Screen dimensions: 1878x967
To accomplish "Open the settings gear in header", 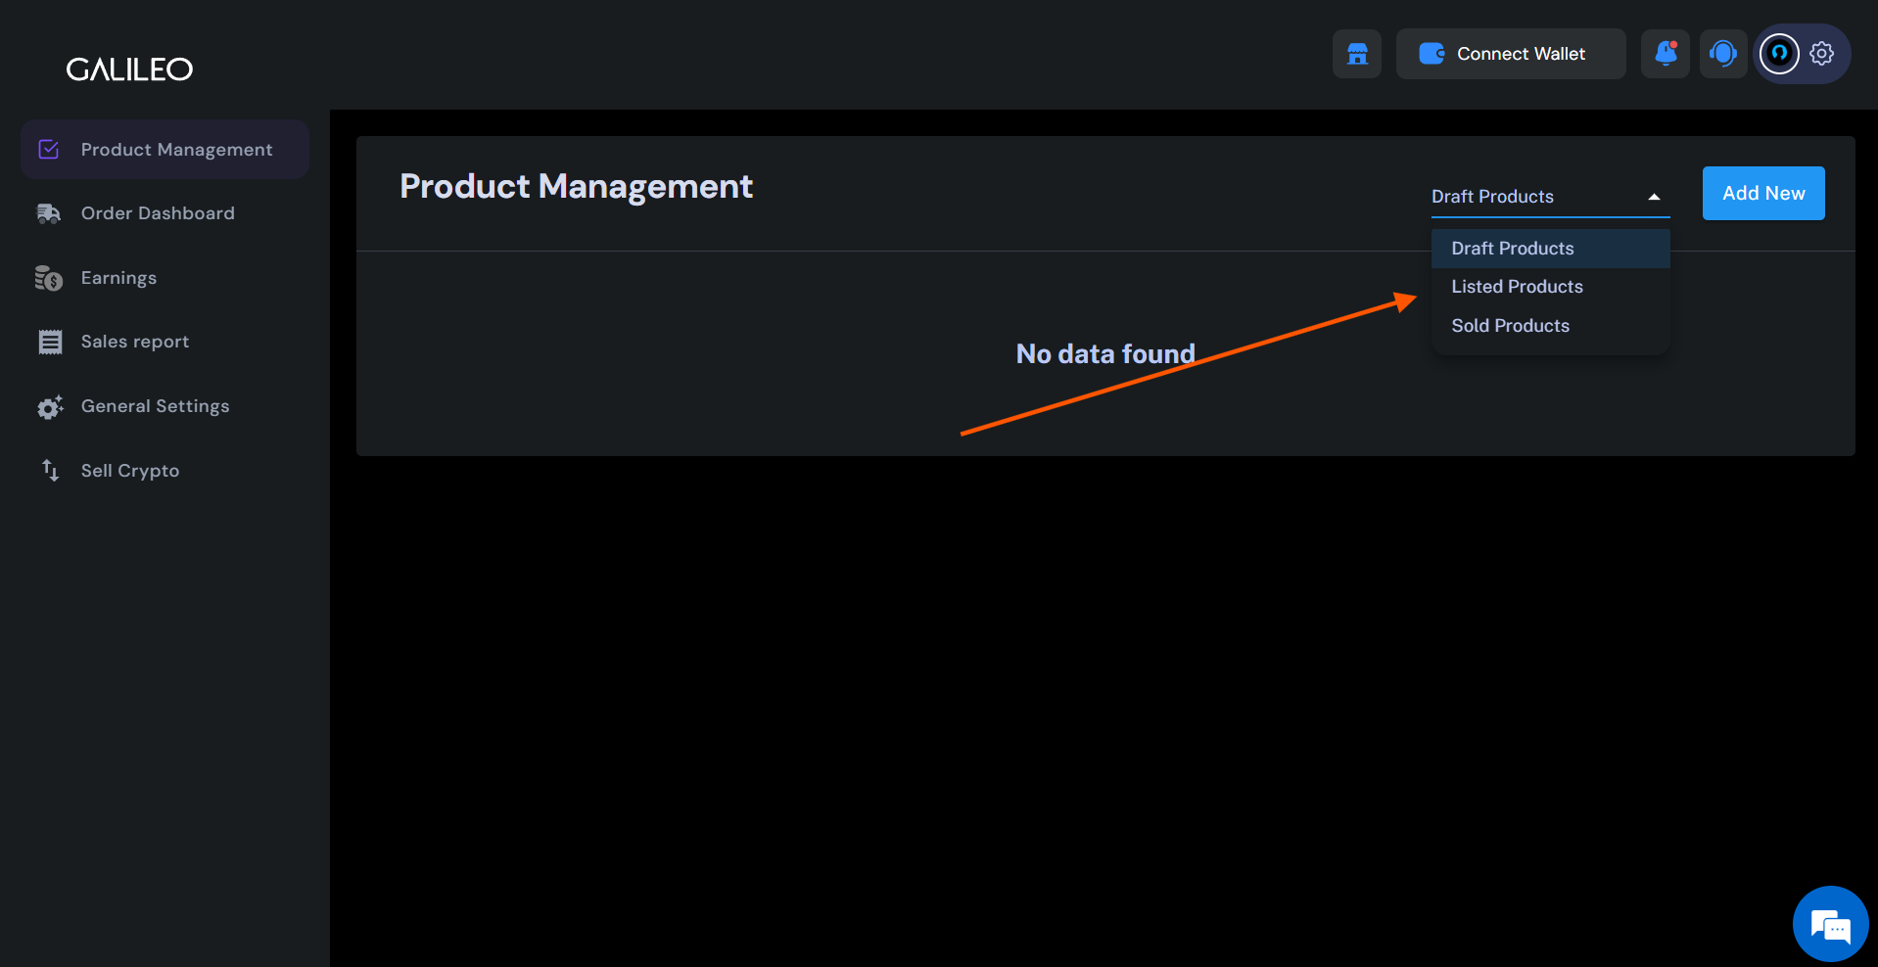I will (x=1821, y=54).
